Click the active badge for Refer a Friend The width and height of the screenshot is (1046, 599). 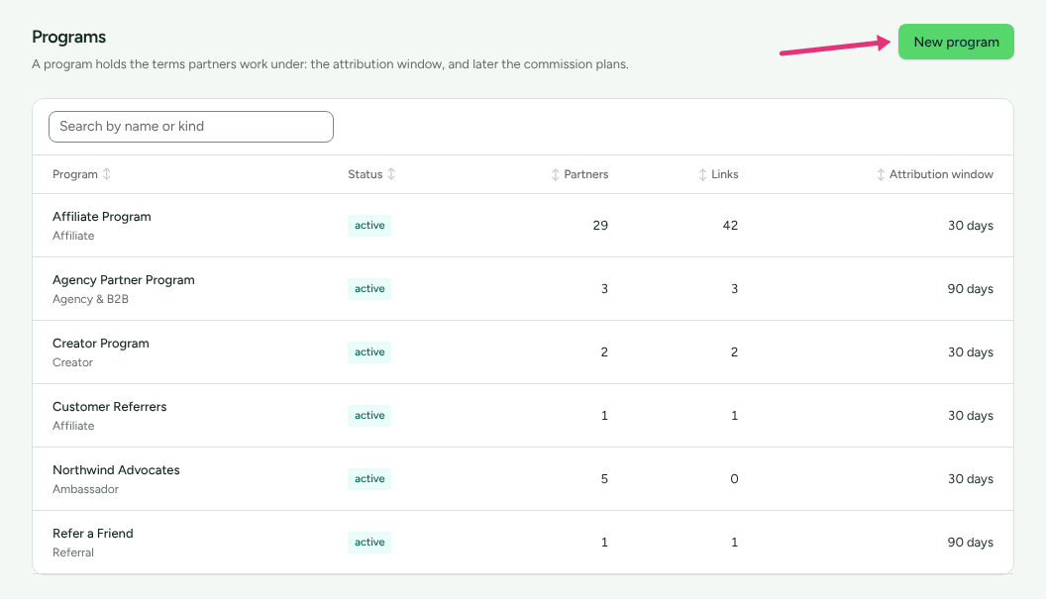(x=369, y=543)
